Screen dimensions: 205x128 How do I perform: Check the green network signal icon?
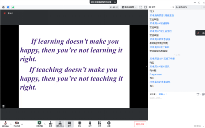pos(13,7)
